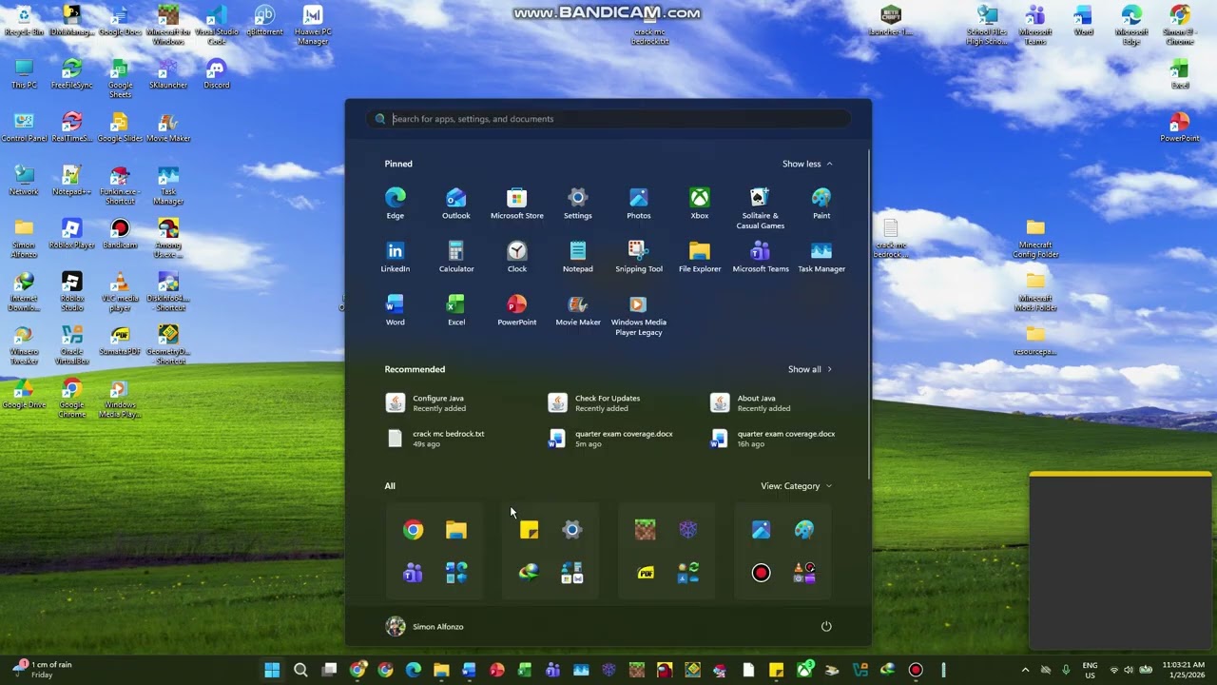Open network Wi-Fi tray icon
Screen dimensions: 1217x685
click(x=1113, y=670)
